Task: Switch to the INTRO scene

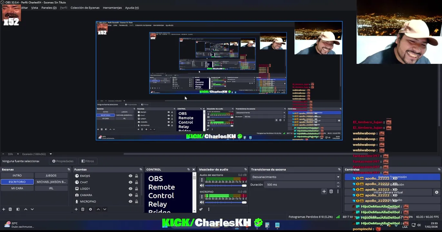Action: coord(17,176)
